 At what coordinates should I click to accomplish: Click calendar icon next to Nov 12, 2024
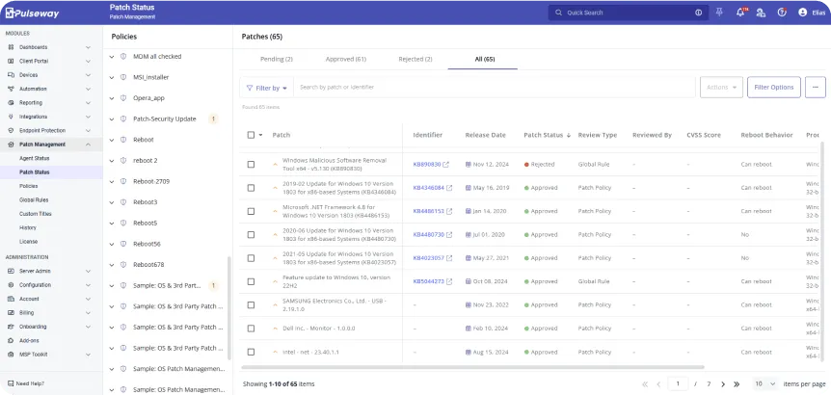469,165
